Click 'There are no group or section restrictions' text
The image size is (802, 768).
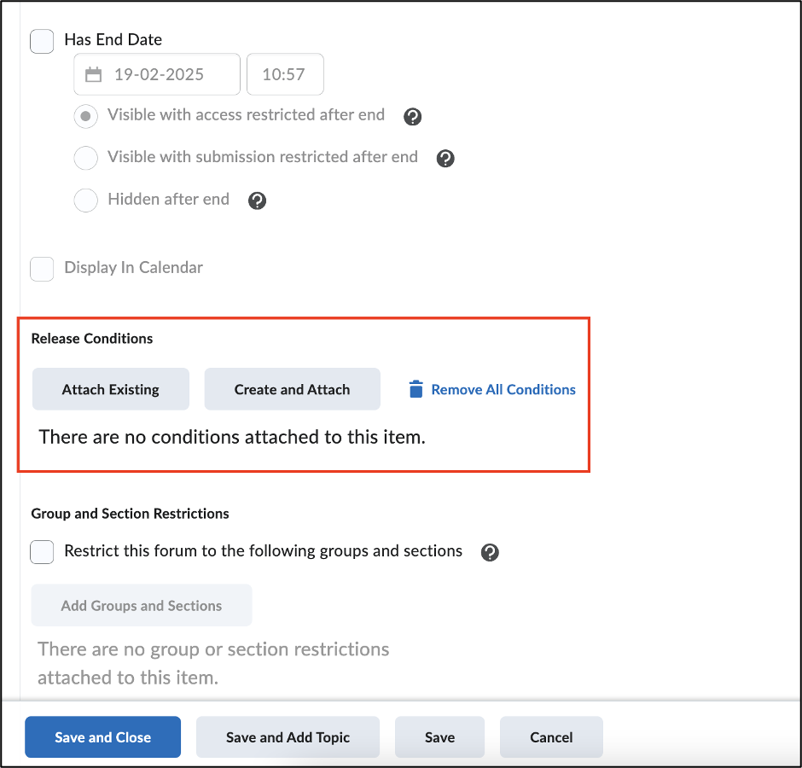coord(213,663)
